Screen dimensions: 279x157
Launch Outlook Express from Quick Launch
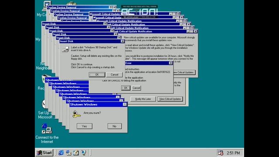[x=69, y=153]
